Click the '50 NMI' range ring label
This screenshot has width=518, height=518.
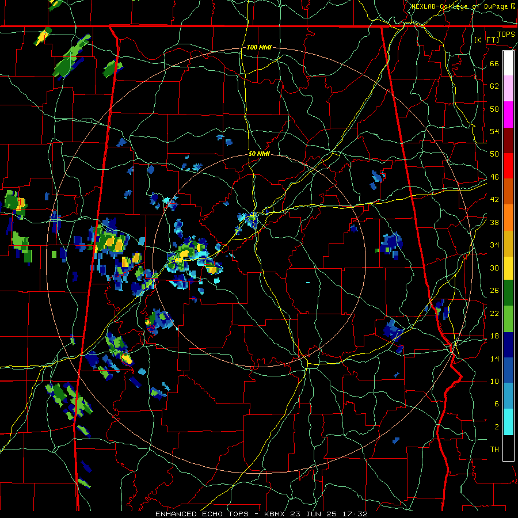click(259, 154)
